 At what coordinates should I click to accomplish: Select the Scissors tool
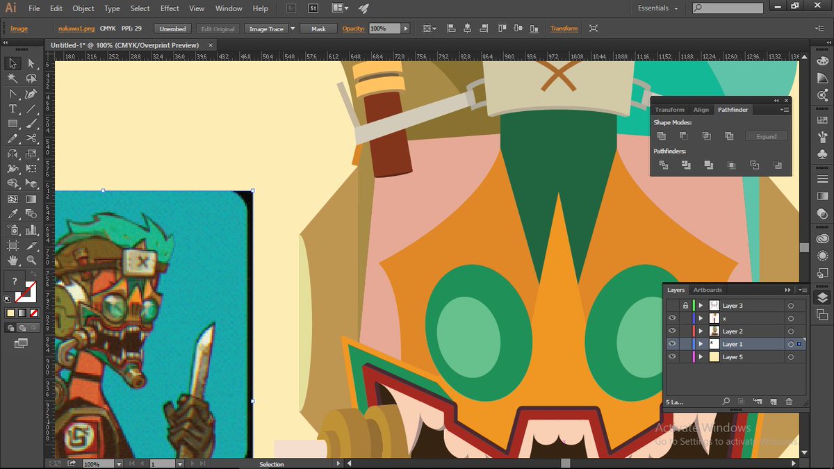coord(31,139)
